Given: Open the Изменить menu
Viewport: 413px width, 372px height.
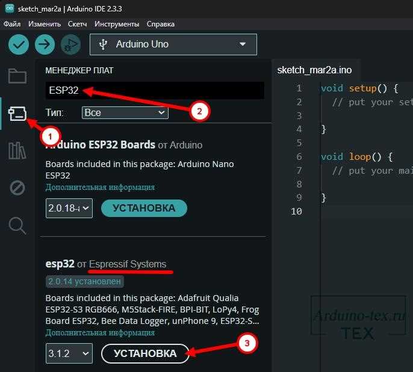Looking at the screenshot, I should 45,24.
